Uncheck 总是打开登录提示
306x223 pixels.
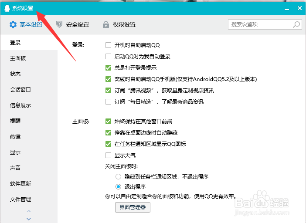[x=108, y=68]
